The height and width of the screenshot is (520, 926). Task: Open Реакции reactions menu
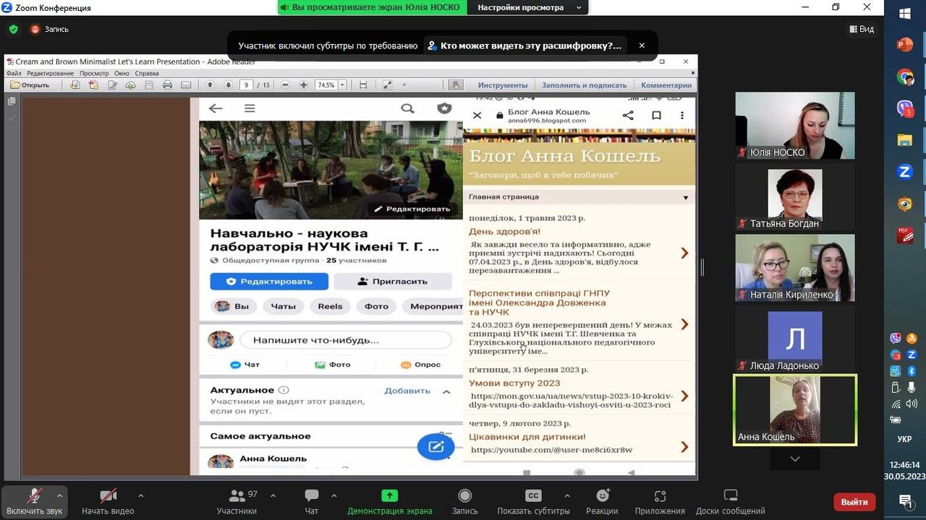point(602,501)
